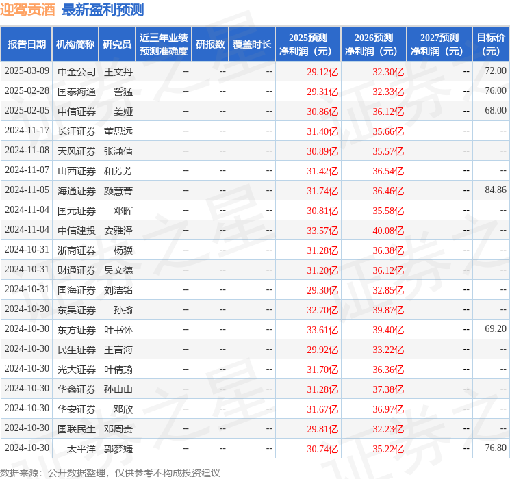Click target price 68.00
Image resolution: width=510 pixels, height=479 pixels.
(496, 110)
